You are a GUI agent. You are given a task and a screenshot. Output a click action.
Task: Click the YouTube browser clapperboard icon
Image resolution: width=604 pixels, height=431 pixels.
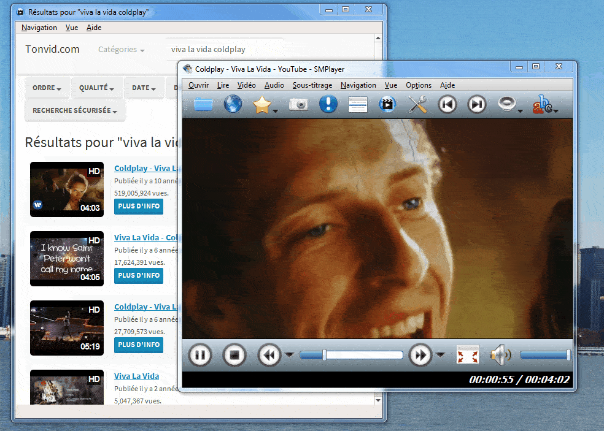pyautogui.click(x=387, y=104)
